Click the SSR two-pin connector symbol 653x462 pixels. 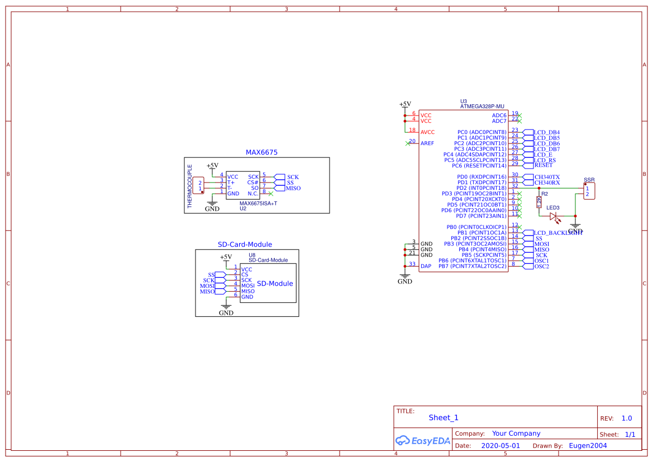[x=589, y=190]
